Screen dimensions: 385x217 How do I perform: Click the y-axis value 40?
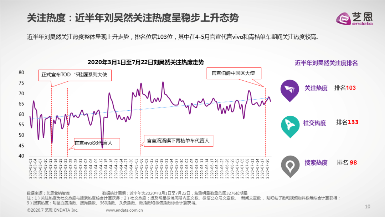point(21,156)
